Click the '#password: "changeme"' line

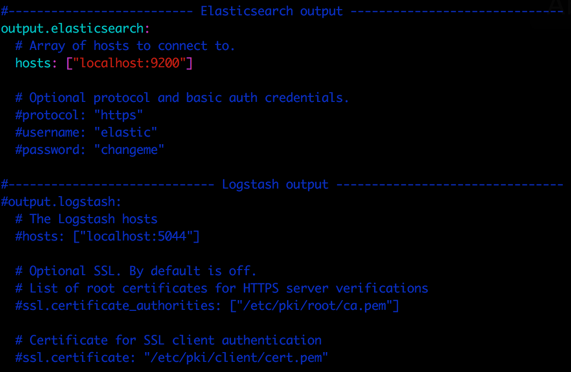pos(90,150)
